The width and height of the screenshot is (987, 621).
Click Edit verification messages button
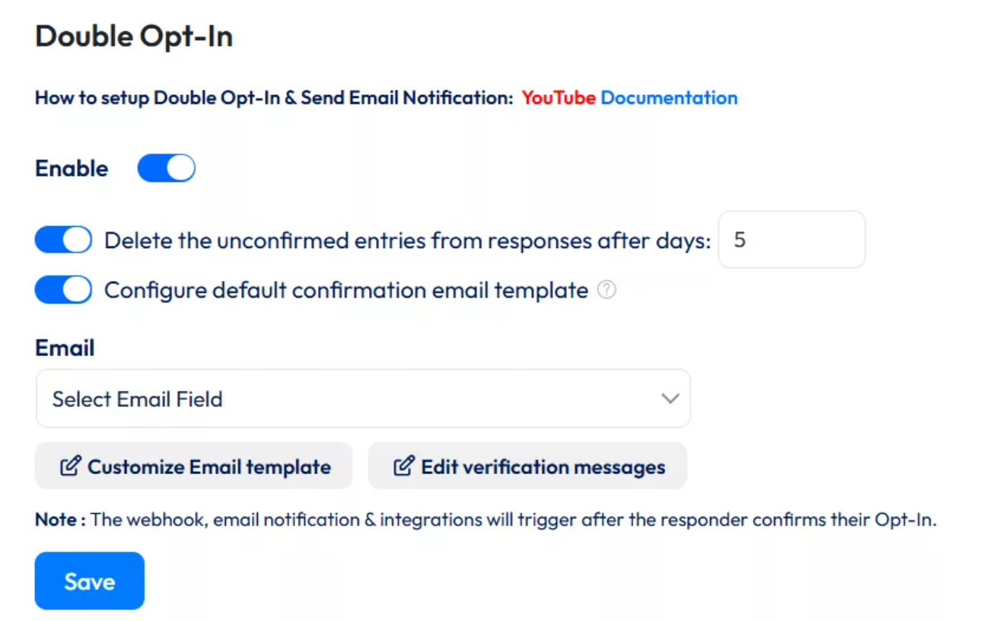pos(527,466)
